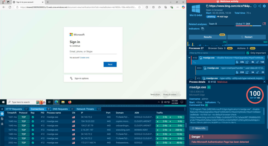The height and width of the screenshot is (146, 268).
Task: Refresh the page in the Edge browser
Action: pyautogui.click(x=10, y=7)
